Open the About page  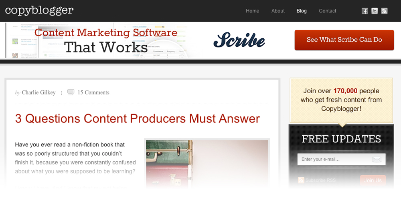[x=278, y=11]
